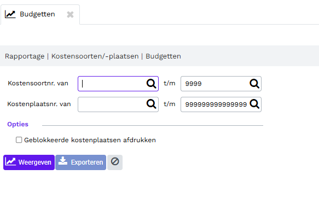Focus the empty Kostenplaatsnr. van field
Image resolution: width=319 pixels, height=198 pixels.
click(112, 104)
